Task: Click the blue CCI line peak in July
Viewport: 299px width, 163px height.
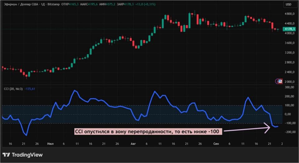Action: point(74,91)
